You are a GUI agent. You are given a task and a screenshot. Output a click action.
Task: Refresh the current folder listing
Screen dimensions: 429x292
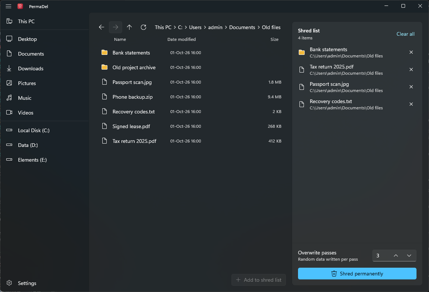(x=143, y=27)
